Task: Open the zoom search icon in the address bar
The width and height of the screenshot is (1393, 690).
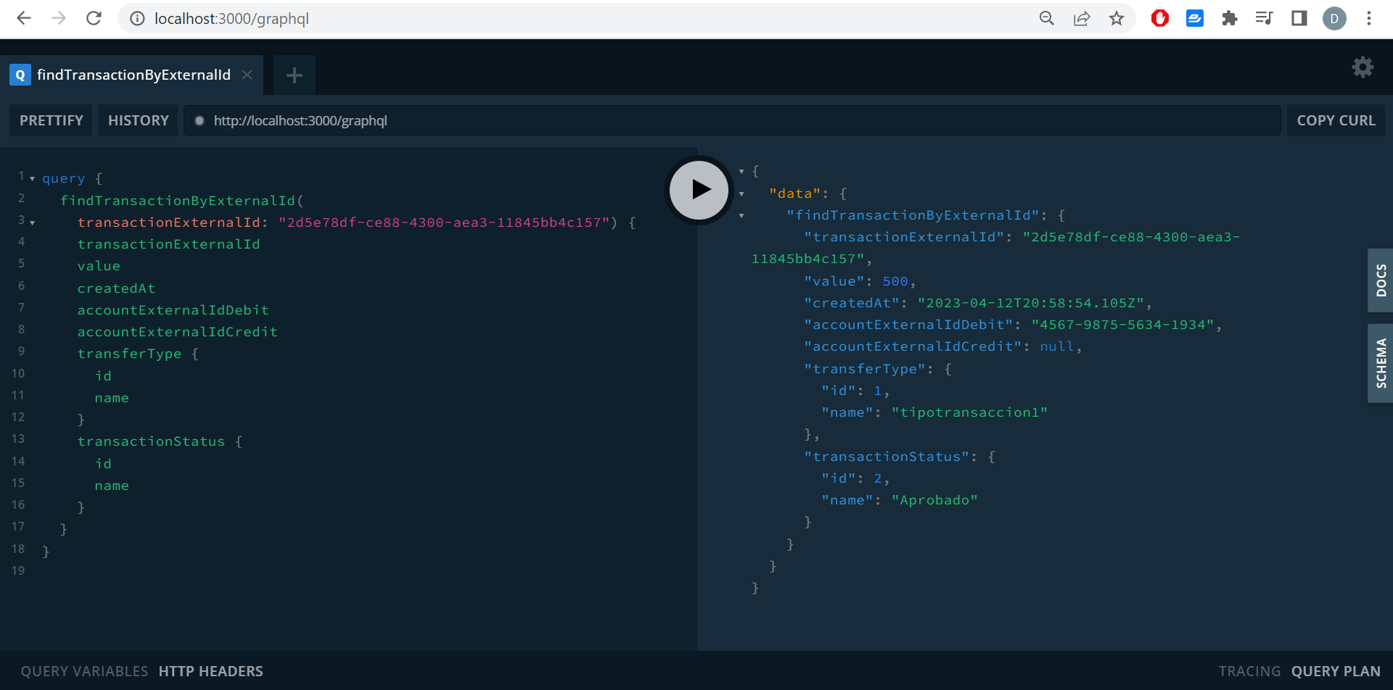Action: 1047,18
